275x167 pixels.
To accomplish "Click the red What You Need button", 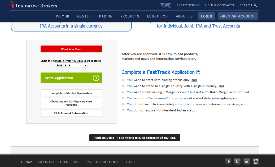I will 71,49.
